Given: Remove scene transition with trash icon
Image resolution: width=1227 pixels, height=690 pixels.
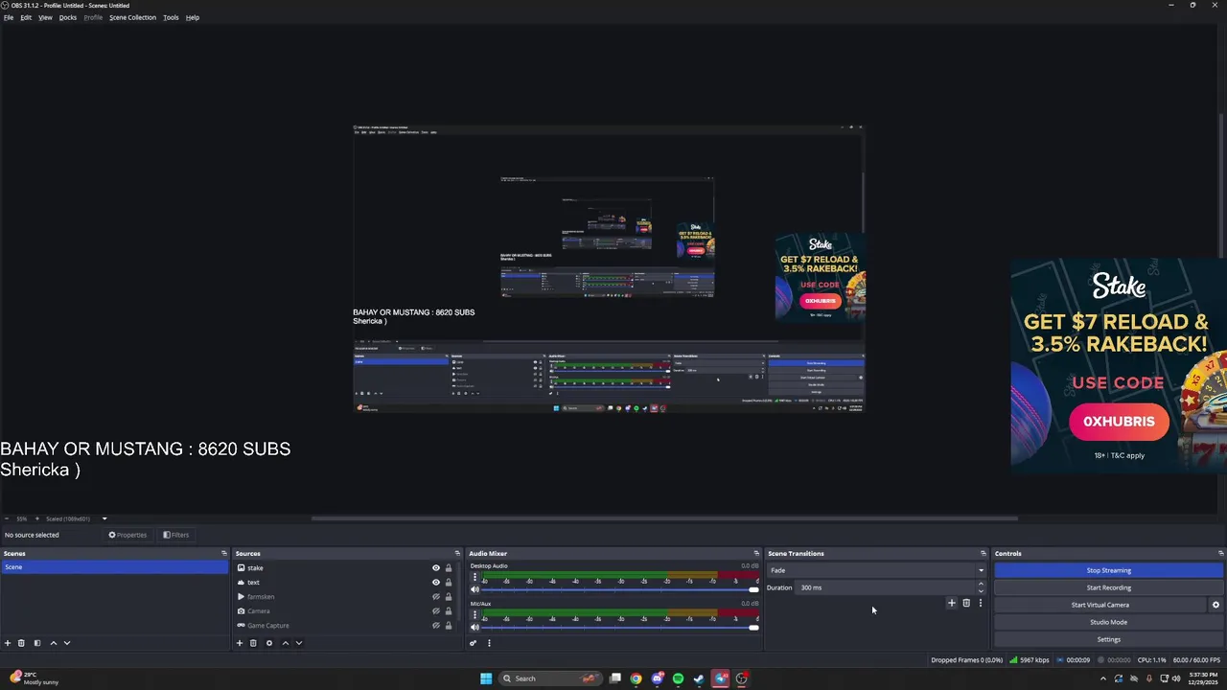Looking at the screenshot, I should [966, 603].
